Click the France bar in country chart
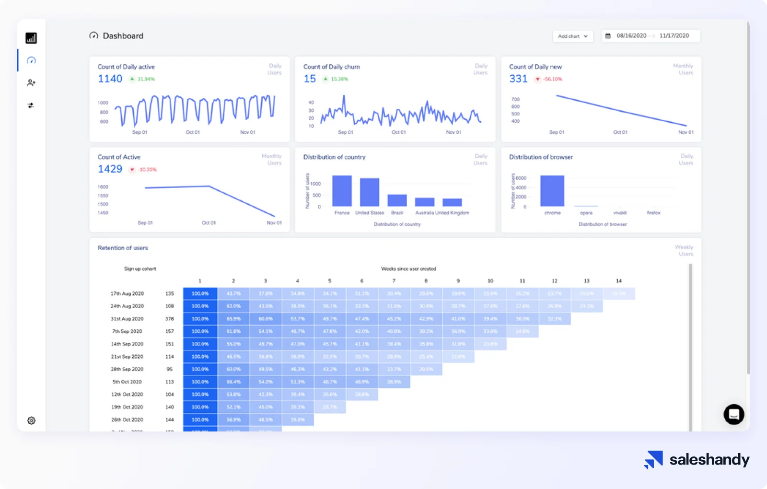The height and width of the screenshot is (489, 767). [x=342, y=191]
